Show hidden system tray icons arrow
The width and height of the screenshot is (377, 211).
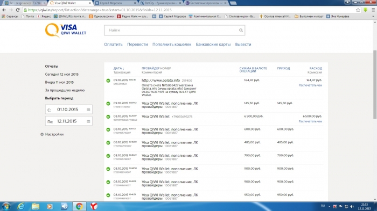pyautogui.click(x=329, y=207)
